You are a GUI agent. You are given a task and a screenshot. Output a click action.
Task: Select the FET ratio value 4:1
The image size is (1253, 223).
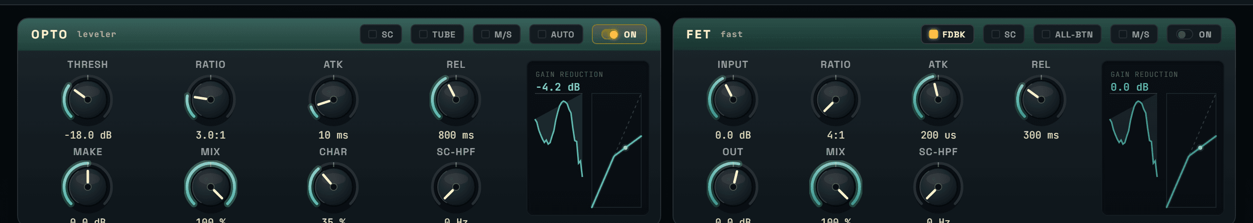(835, 135)
